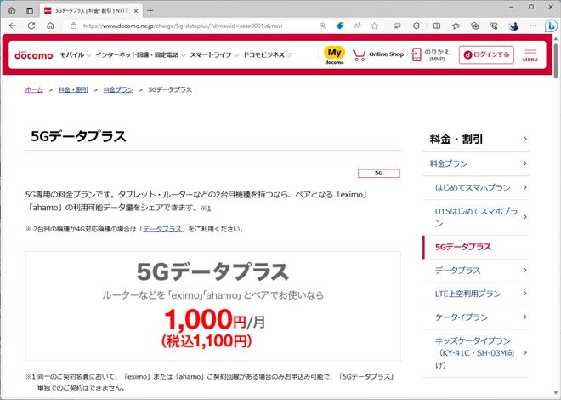Viewport: 561px width, 400px height.
Task: Open the Favorites list
Action: point(456,26)
